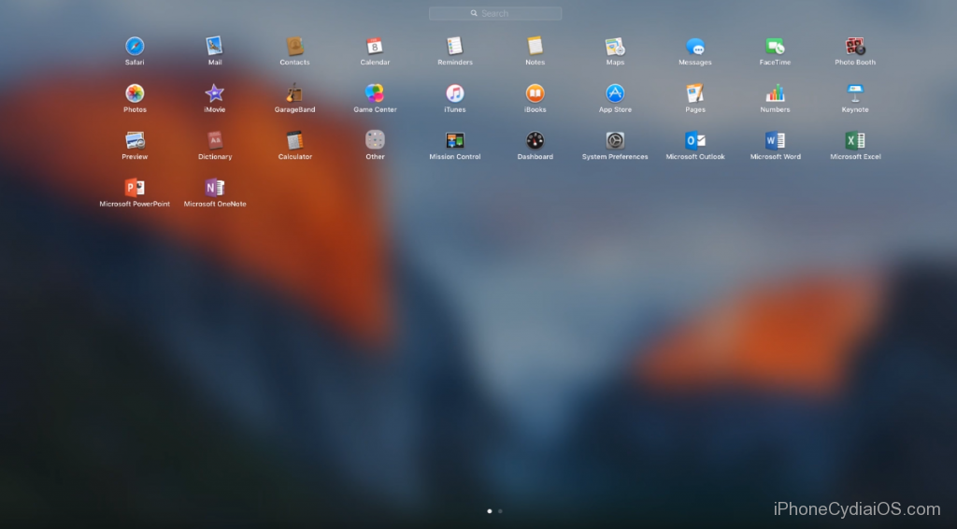This screenshot has height=529, width=957.
Task: Launch Microsoft Excel
Action: pyautogui.click(x=855, y=140)
